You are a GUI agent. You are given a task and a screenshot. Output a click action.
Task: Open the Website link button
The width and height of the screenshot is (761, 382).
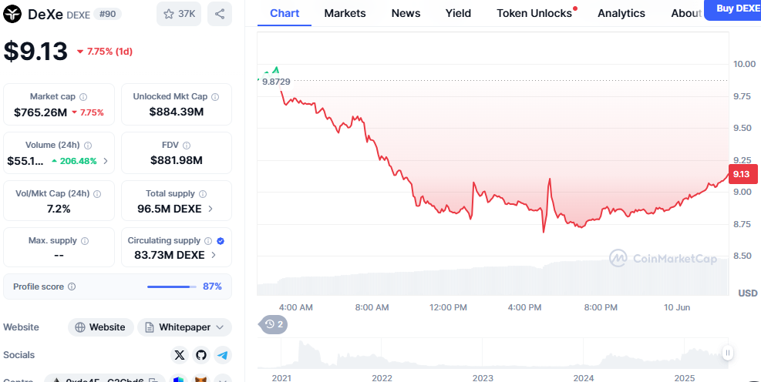pyautogui.click(x=100, y=327)
